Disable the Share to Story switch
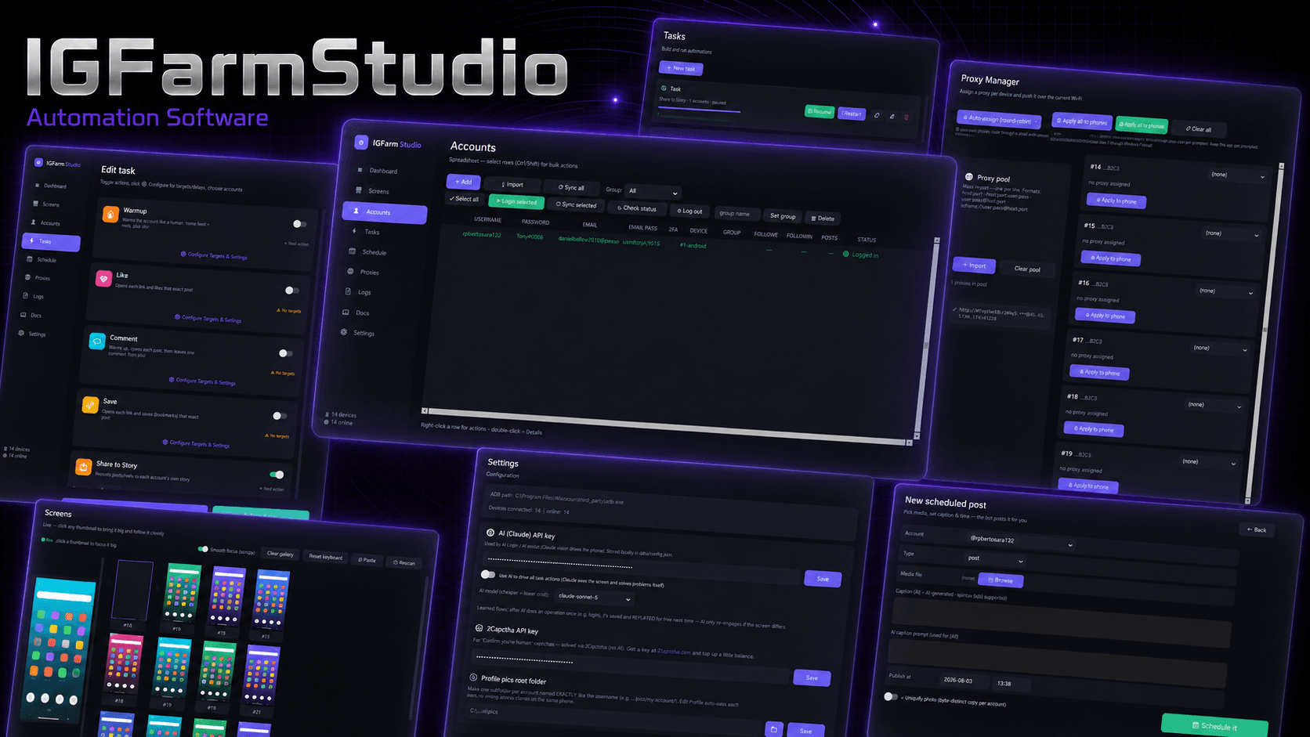 coord(277,475)
